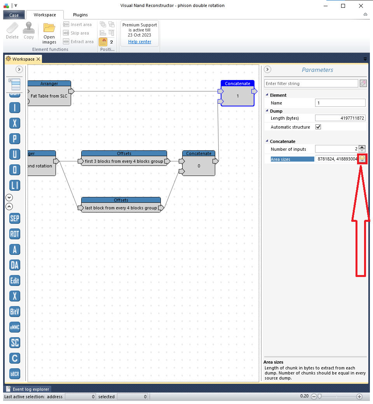The width and height of the screenshot is (373, 404).
Task: Select the LI element in the toolbox
Action: (15, 185)
